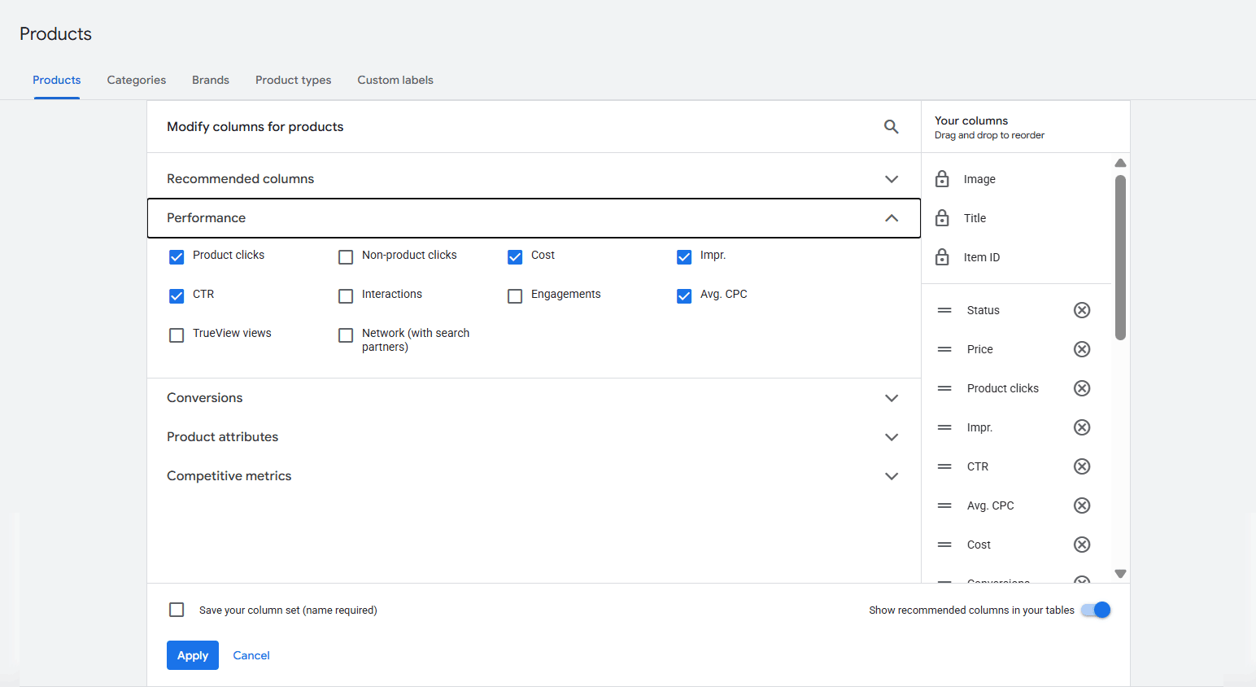Switch to the Brands tab
The image size is (1256, 687).
tap(211, 80)
